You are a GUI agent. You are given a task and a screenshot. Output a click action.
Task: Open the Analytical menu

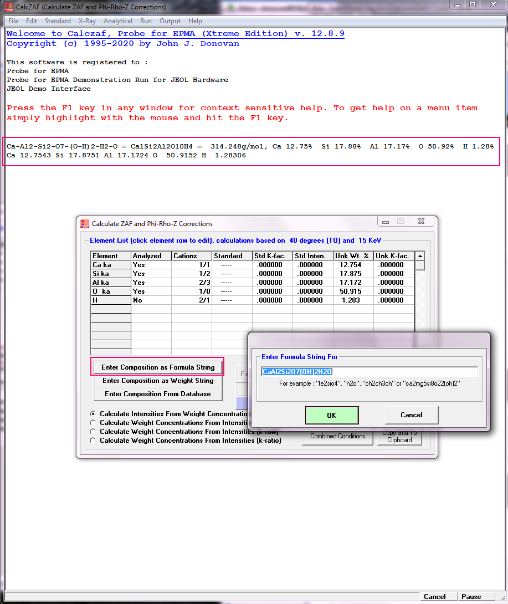[117, 21]
